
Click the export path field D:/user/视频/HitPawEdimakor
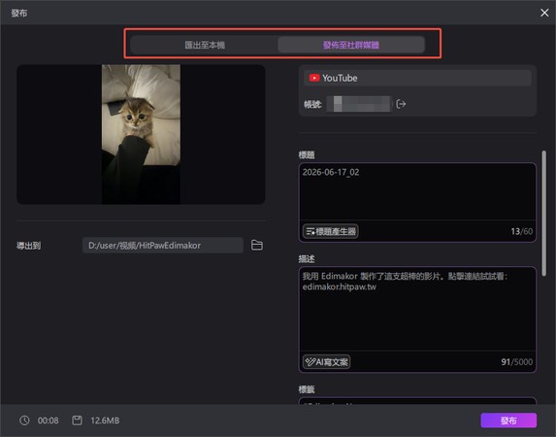pyautogui.click(x=163, y=246)
